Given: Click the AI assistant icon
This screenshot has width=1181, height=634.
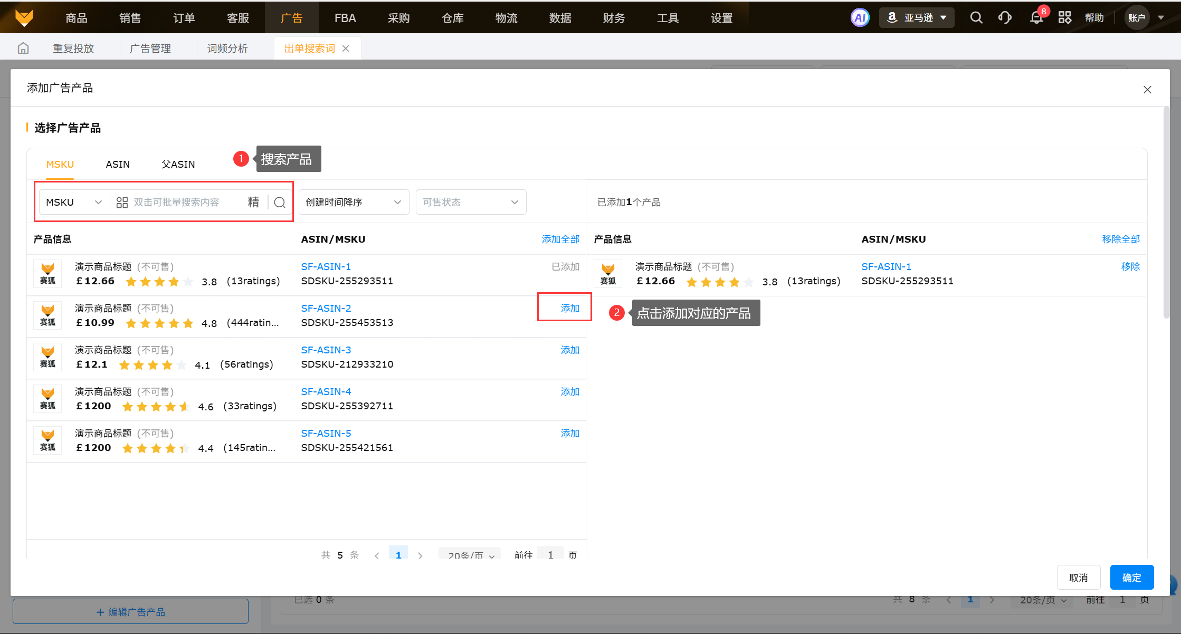Looking at the screenshot, I should 860,18.
